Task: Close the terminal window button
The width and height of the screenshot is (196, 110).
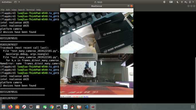Action: (x=194, y=6)
